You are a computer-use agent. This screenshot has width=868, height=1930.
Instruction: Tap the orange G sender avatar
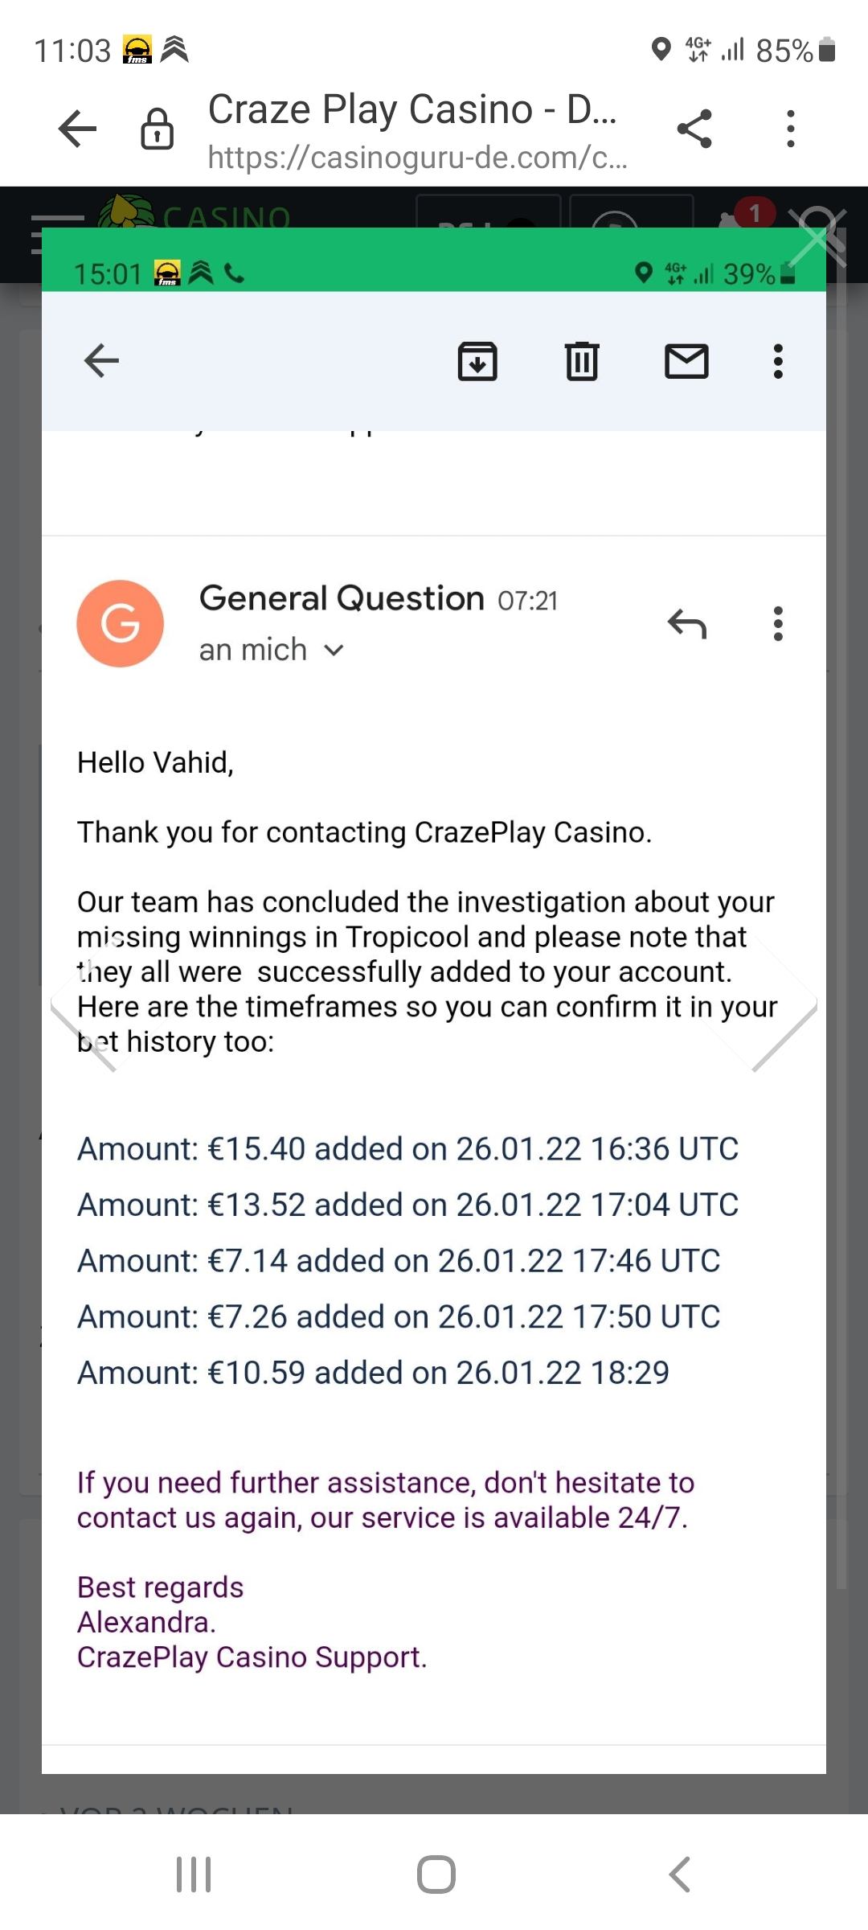(x=121, y=623)
